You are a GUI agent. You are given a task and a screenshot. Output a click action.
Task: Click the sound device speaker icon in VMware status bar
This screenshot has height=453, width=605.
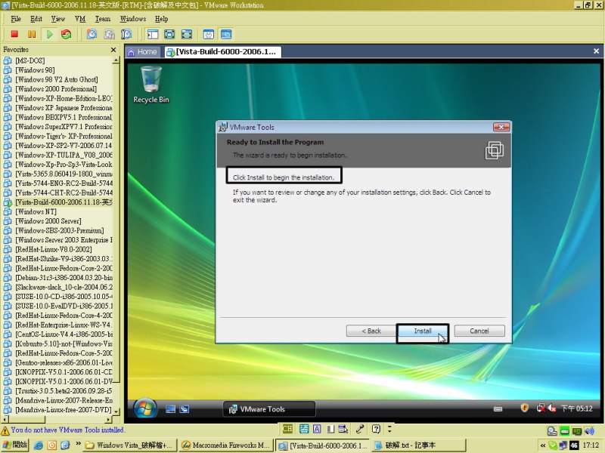coord(589,431)
